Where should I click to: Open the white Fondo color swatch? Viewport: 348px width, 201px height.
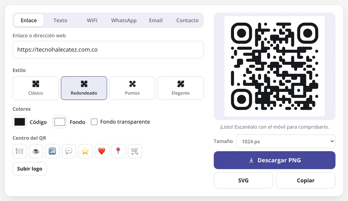pos(60,122)
